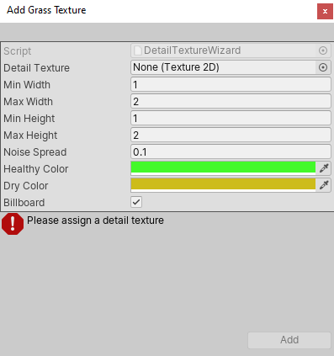Image resolution: width=334 pixels, height=356 pixels.
Task: Click the Max Height input field
Action: pos(231,135)
